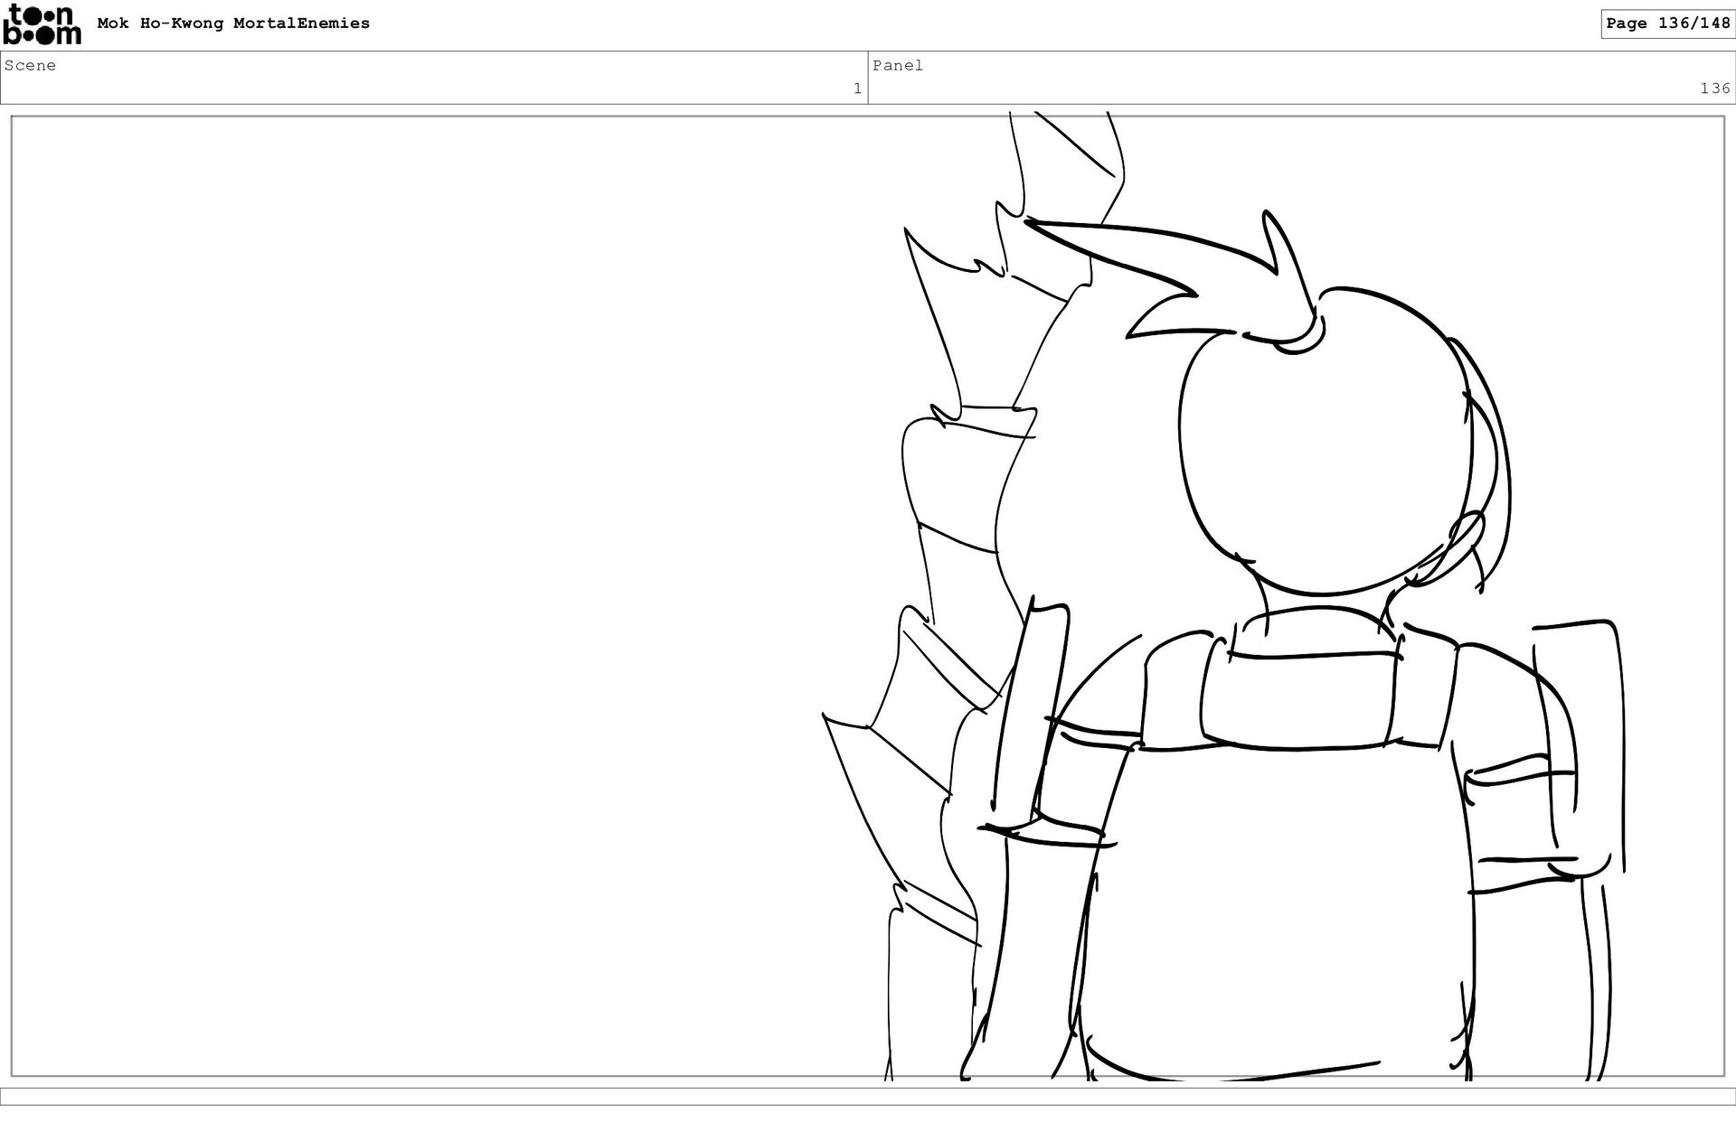The height and width of the screenshot is (1122, 1736).
Task: Click the backpack's top flap
Action: [1302, 700]
